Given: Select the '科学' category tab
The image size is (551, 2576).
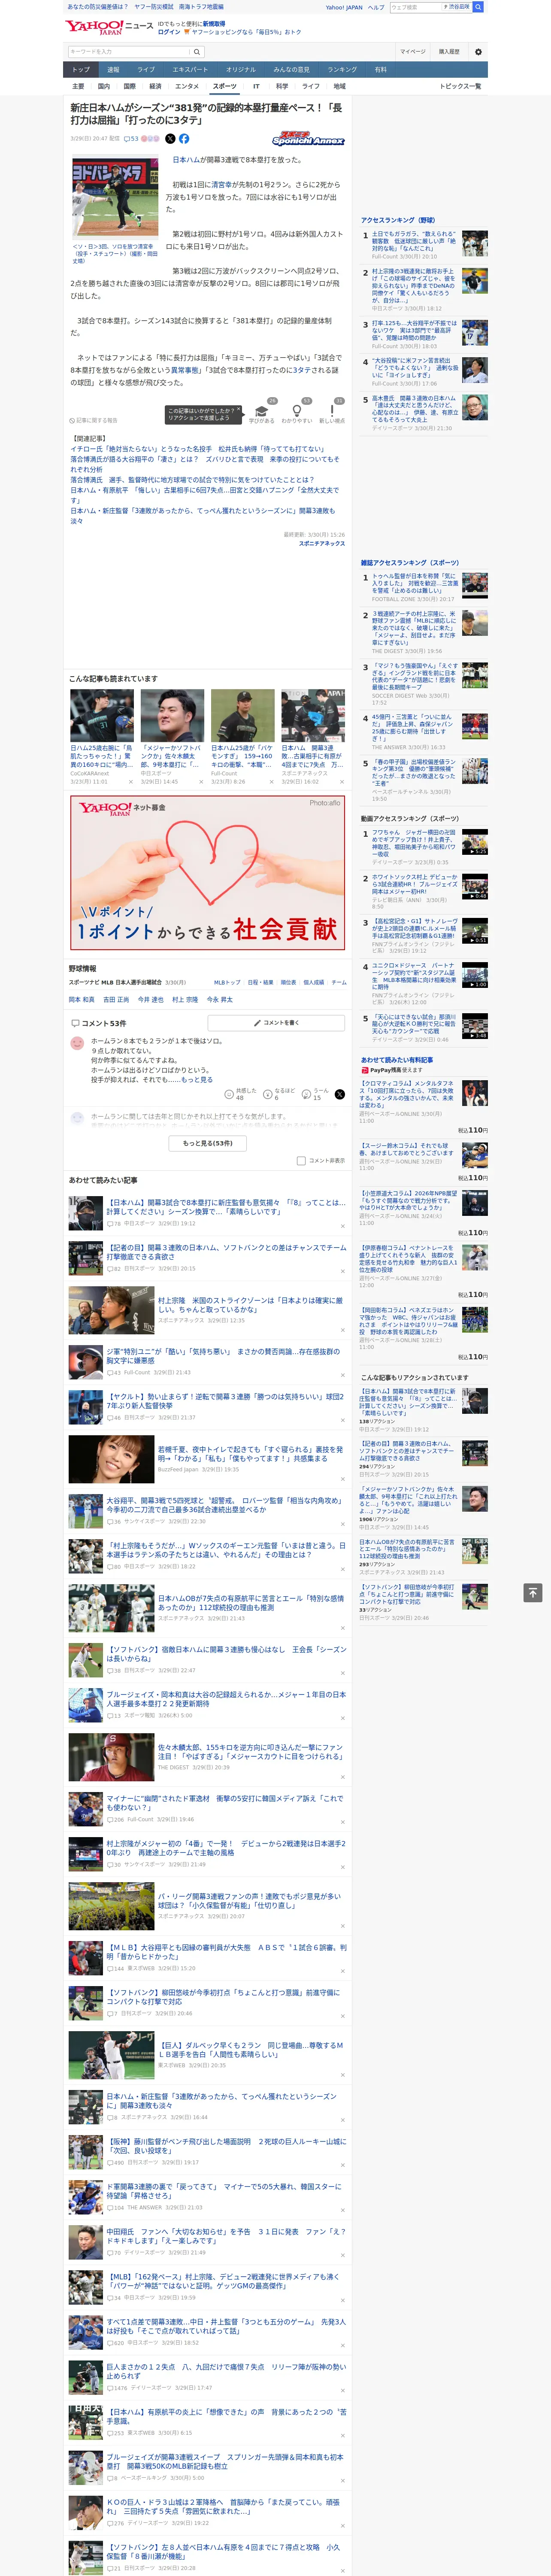Looking at the screenshot, I should coord(282,86).
